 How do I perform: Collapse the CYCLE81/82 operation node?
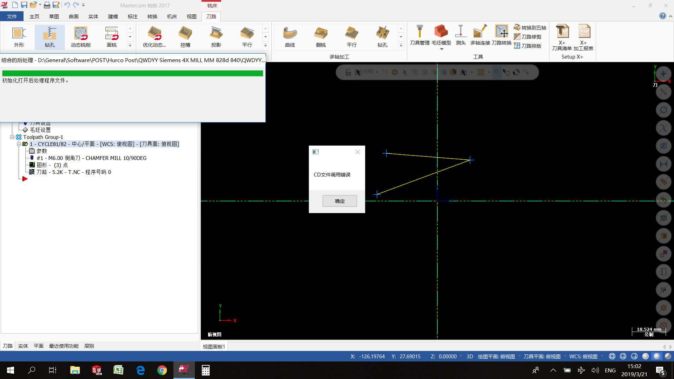click(x=19, y=144)
